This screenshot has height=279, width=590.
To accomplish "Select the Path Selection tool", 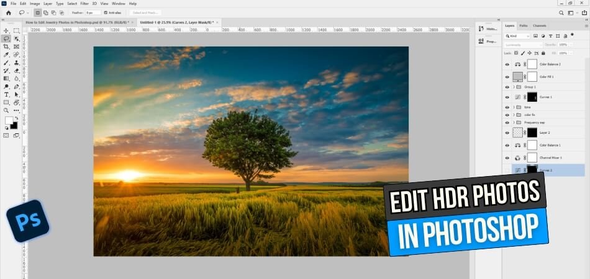I will [x=17, y=95].
